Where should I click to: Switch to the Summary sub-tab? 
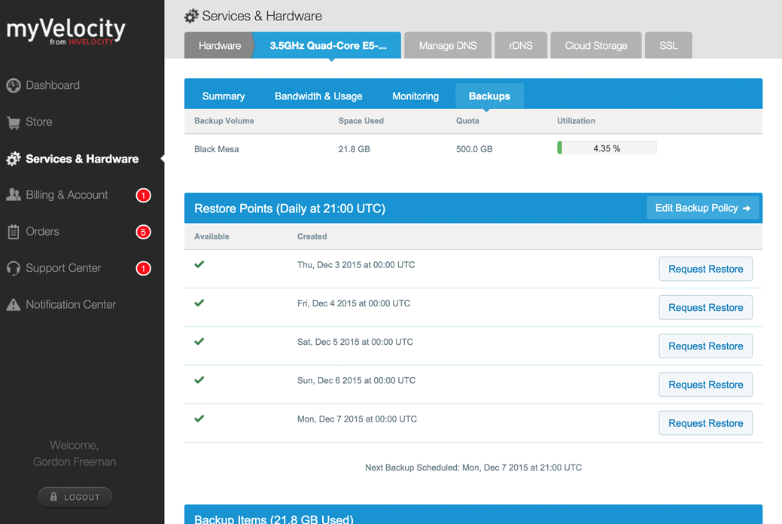(x=224, y=96)
